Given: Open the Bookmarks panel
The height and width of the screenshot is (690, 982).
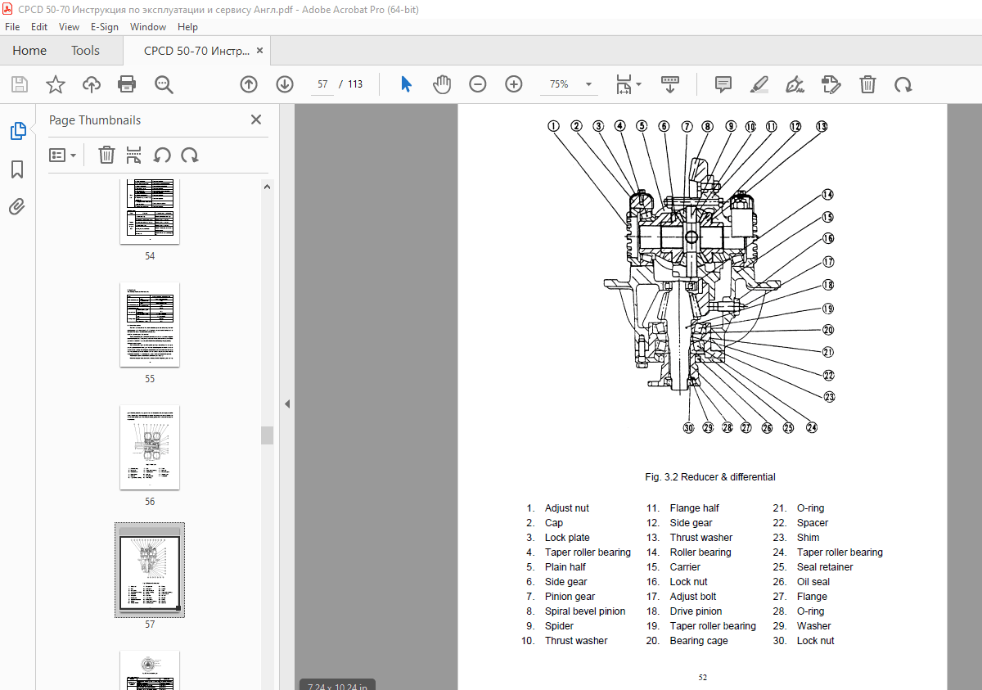Looking at the screenshot, I should pyautogui.click(x=16, y=169).
